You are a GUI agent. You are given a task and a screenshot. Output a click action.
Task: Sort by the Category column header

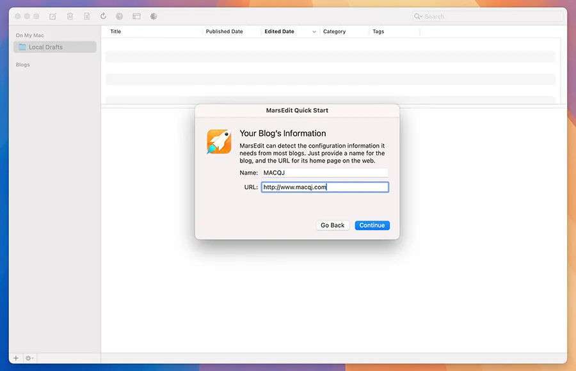pyautogui.click(x=334, y=31)
